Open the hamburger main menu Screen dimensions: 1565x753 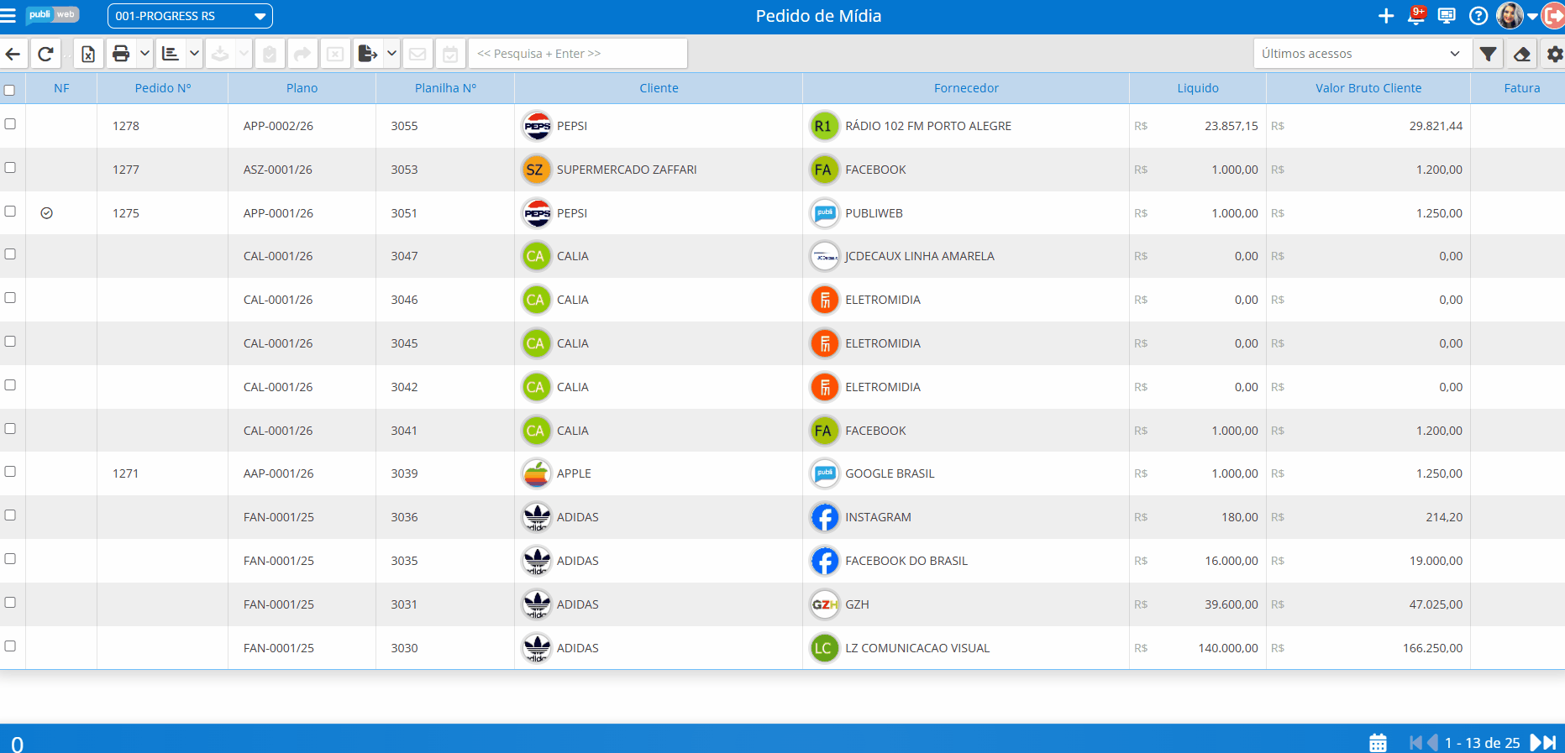(8, 16)
